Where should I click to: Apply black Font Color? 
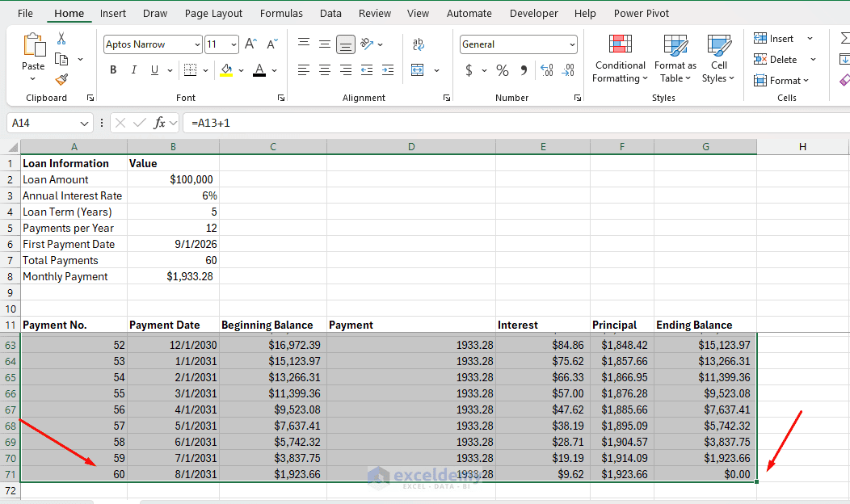(259, 70)
